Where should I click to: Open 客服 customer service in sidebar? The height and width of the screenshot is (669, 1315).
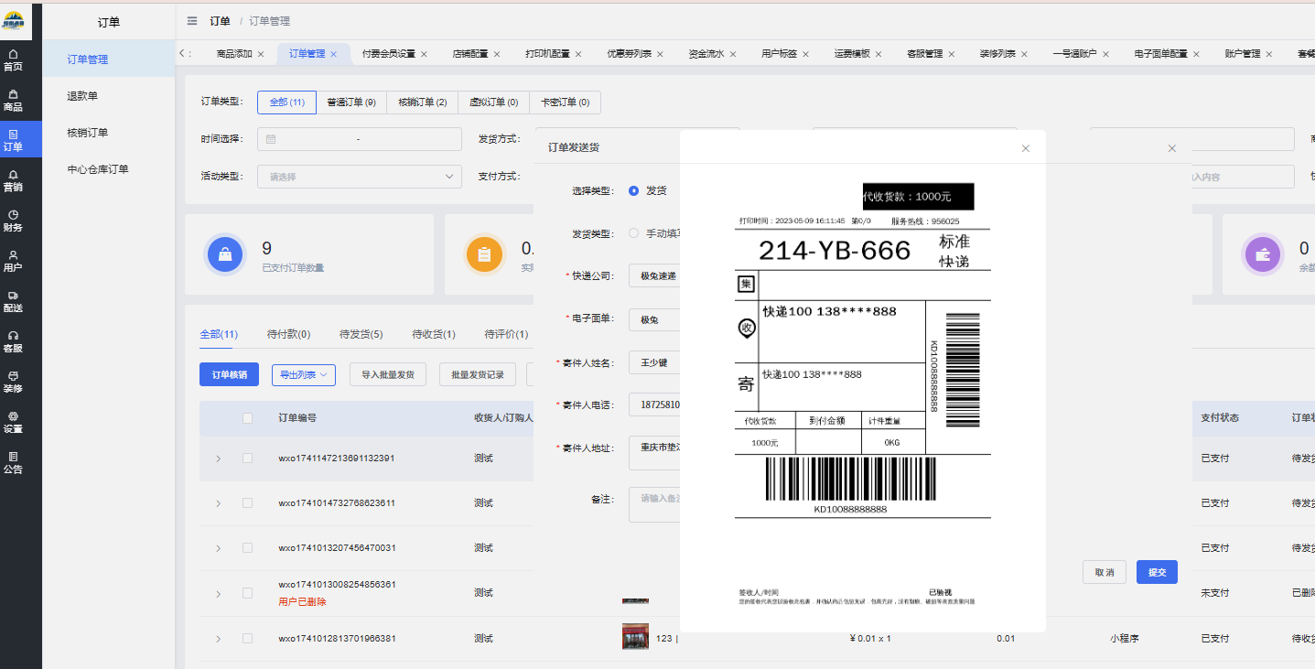pos(13,341)
